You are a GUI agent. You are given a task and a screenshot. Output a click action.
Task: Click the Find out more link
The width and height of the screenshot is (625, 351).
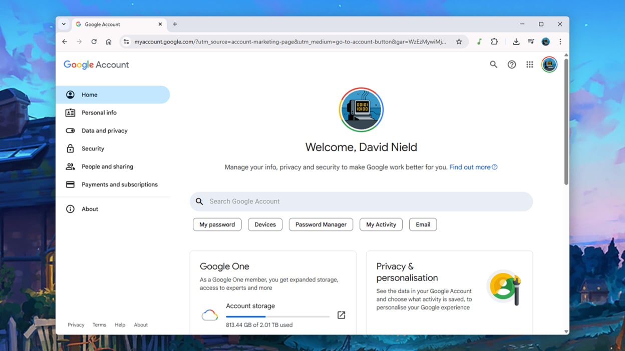coord(470,167)
